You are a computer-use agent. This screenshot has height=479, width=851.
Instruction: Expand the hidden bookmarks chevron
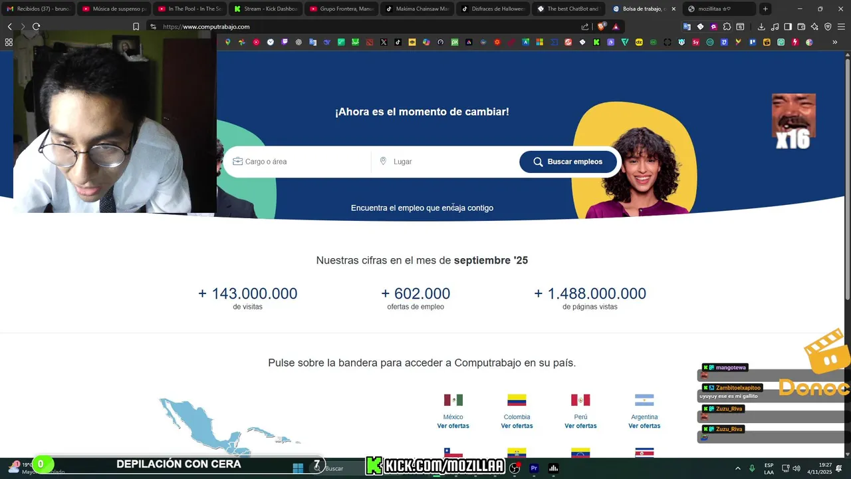(835, 42)
